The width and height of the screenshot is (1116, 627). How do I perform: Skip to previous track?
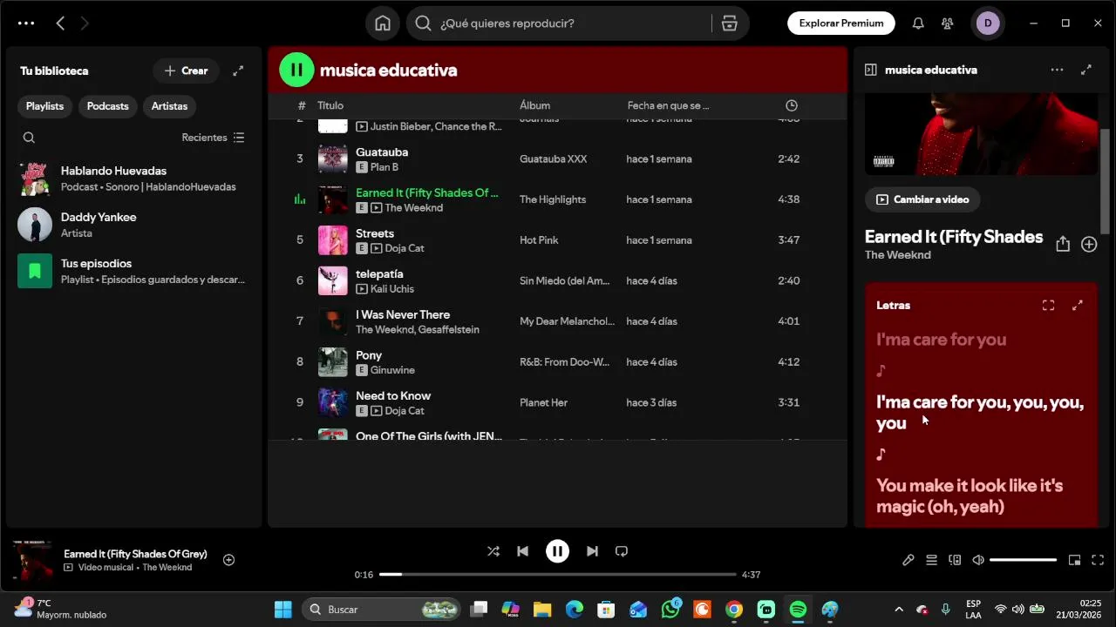click(522, 551)
